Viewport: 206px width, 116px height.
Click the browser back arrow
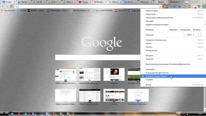[x=3, y=6]
